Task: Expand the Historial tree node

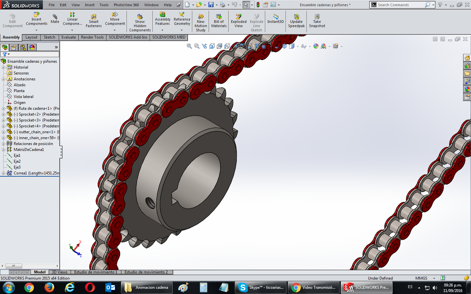Action: (x=3, y=67)
